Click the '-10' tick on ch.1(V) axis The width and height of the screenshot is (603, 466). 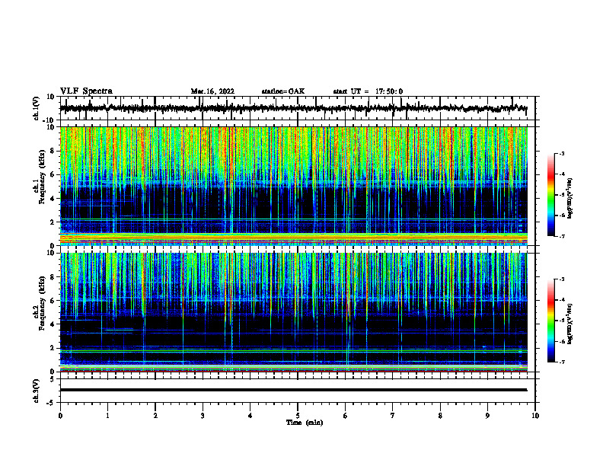click(x=49, y=120)
